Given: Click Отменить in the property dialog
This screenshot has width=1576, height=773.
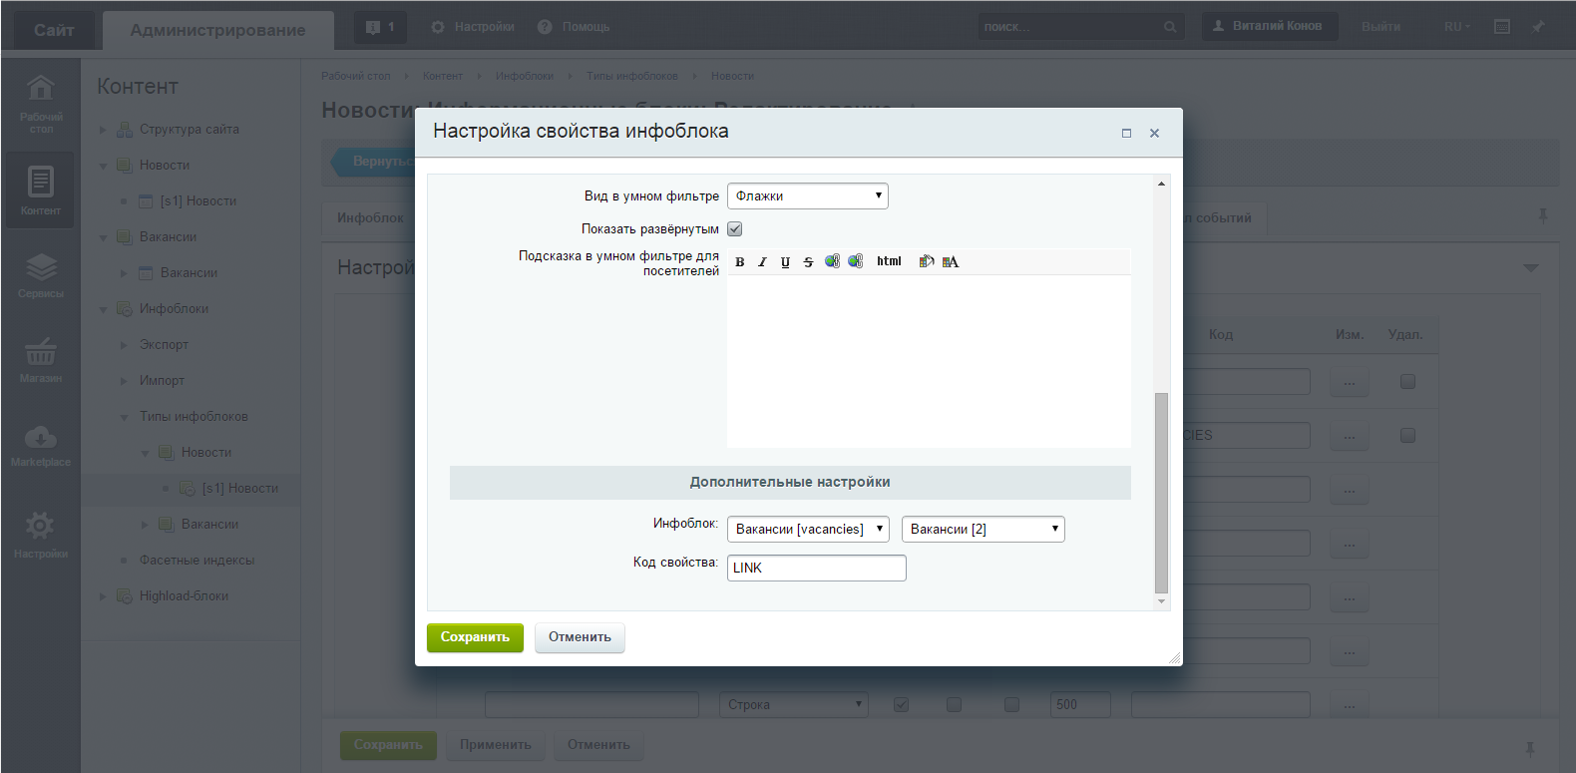Looking at the screenshot, I should pyautogui.click(x=580, y=637).
